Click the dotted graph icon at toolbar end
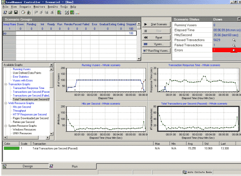 coord(77,12)
